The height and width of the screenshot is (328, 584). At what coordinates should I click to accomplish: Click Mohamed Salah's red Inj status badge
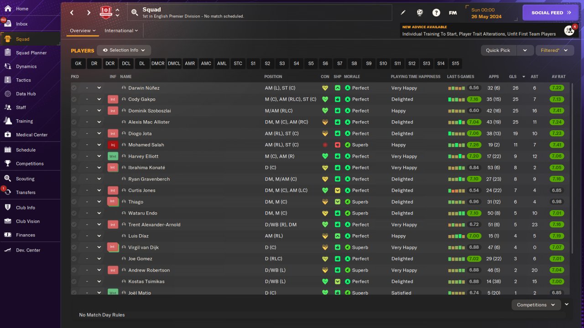click(x=113, y=145)
